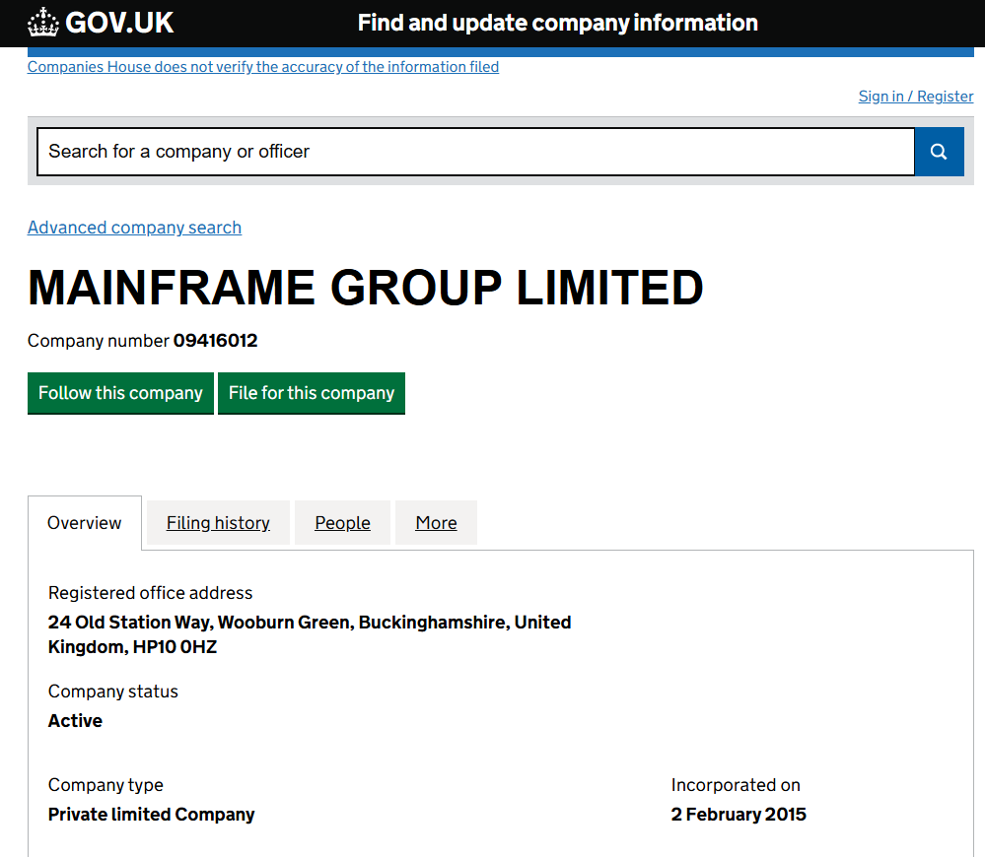985x857 pixels.
Task: Click the 'Private limited Company' type value
Action: tap(152, 815)
